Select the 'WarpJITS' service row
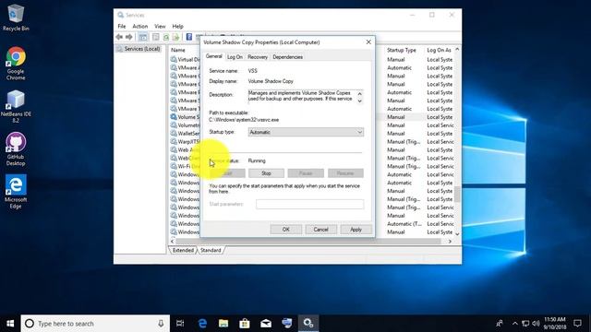 click(185, 141)
